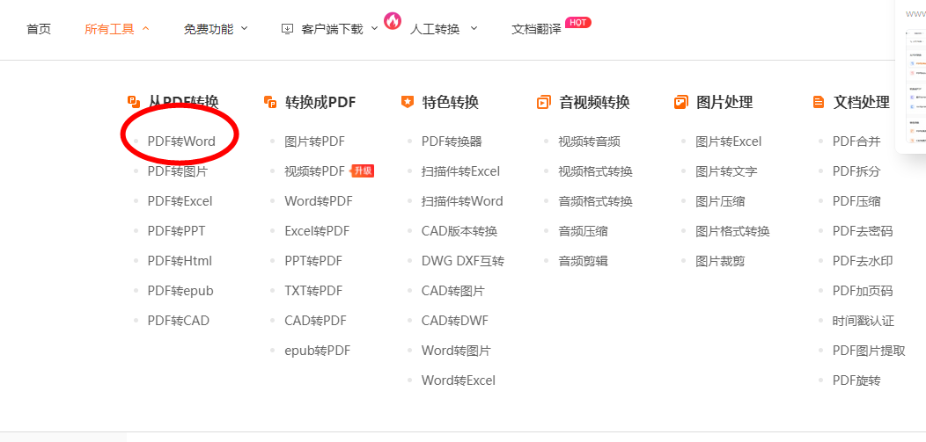Collapse the 所有工具 menu arrow
926x442 pixels.
click(146, 28)
